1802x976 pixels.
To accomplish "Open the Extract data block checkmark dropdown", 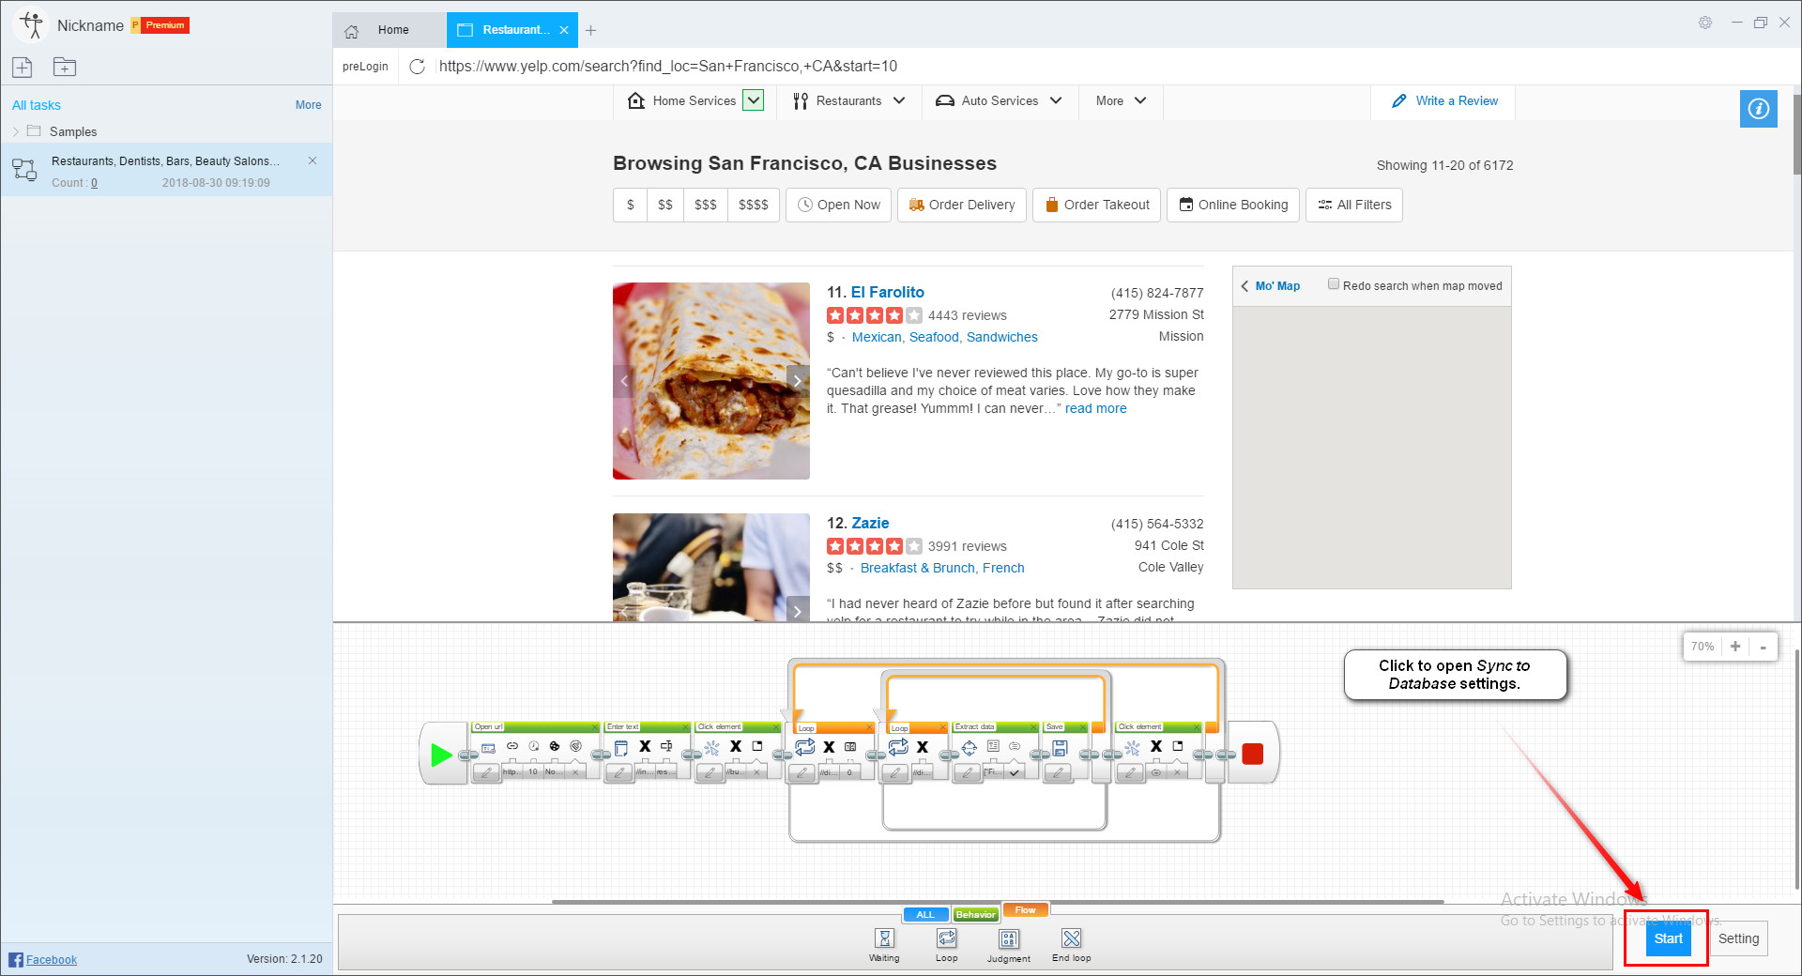I will 1015,772.
